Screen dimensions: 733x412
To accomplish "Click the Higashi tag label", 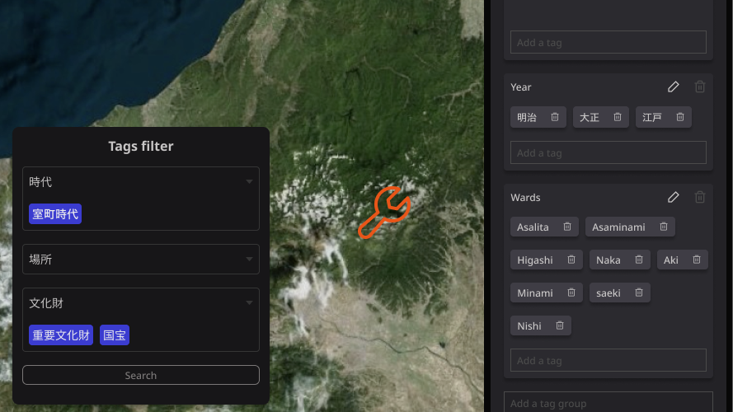I will (x=535, y=260).
